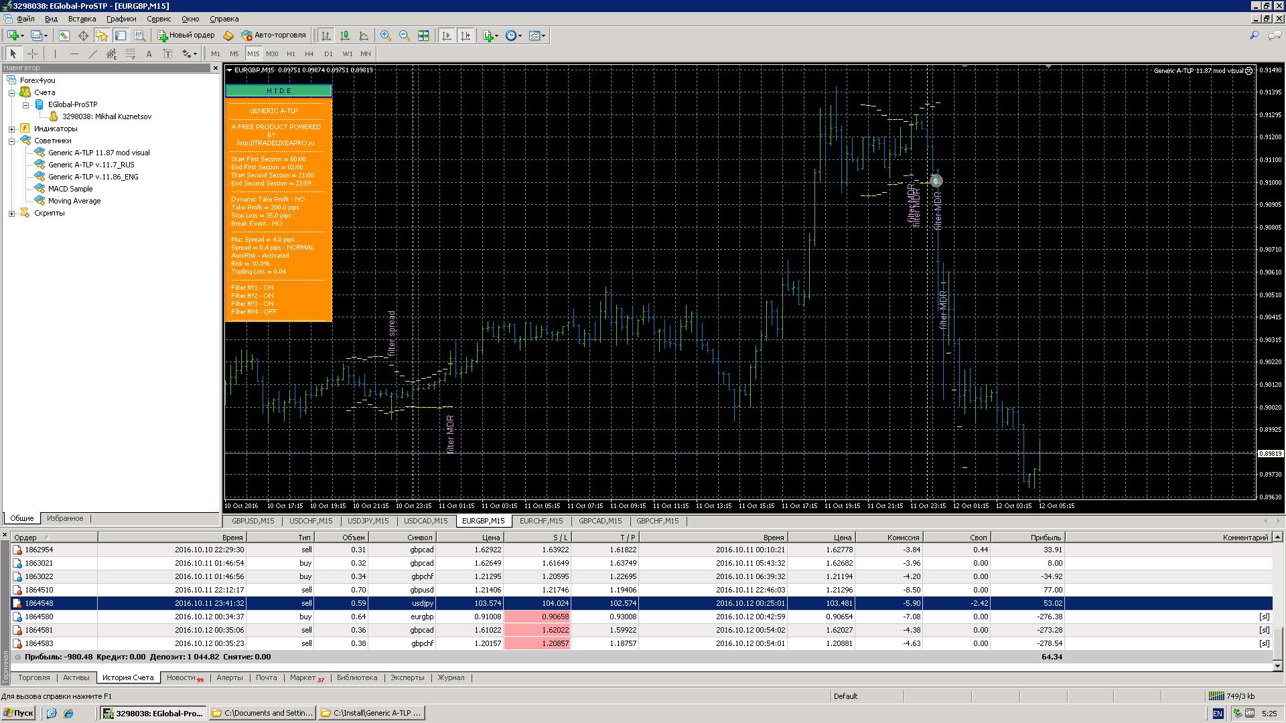Sort history by Символ column header

click(403, 538)
